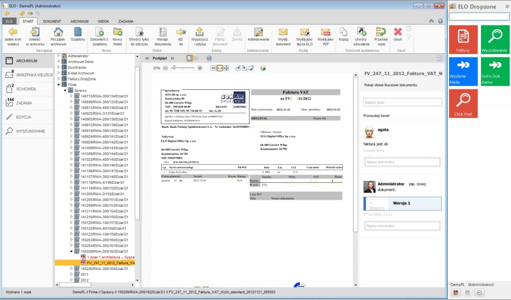This screenshot has width=511, height=300.
Task: Click Otwórz tylko do odczytu
Action: click(x=139, y=36)
